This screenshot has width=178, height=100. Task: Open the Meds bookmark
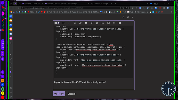coord(112,12)
